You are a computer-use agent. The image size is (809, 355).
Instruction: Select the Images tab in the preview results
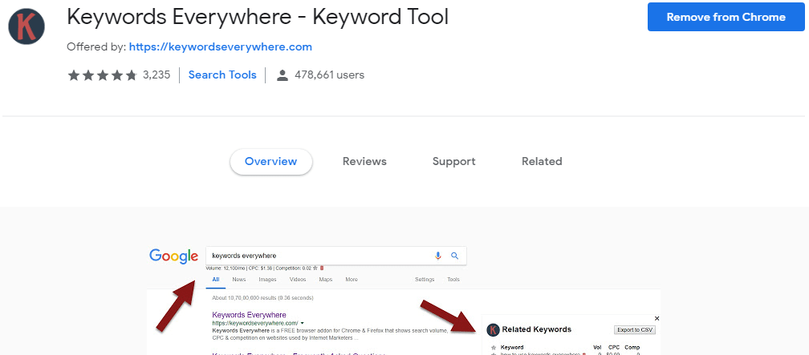pos(267,280)
